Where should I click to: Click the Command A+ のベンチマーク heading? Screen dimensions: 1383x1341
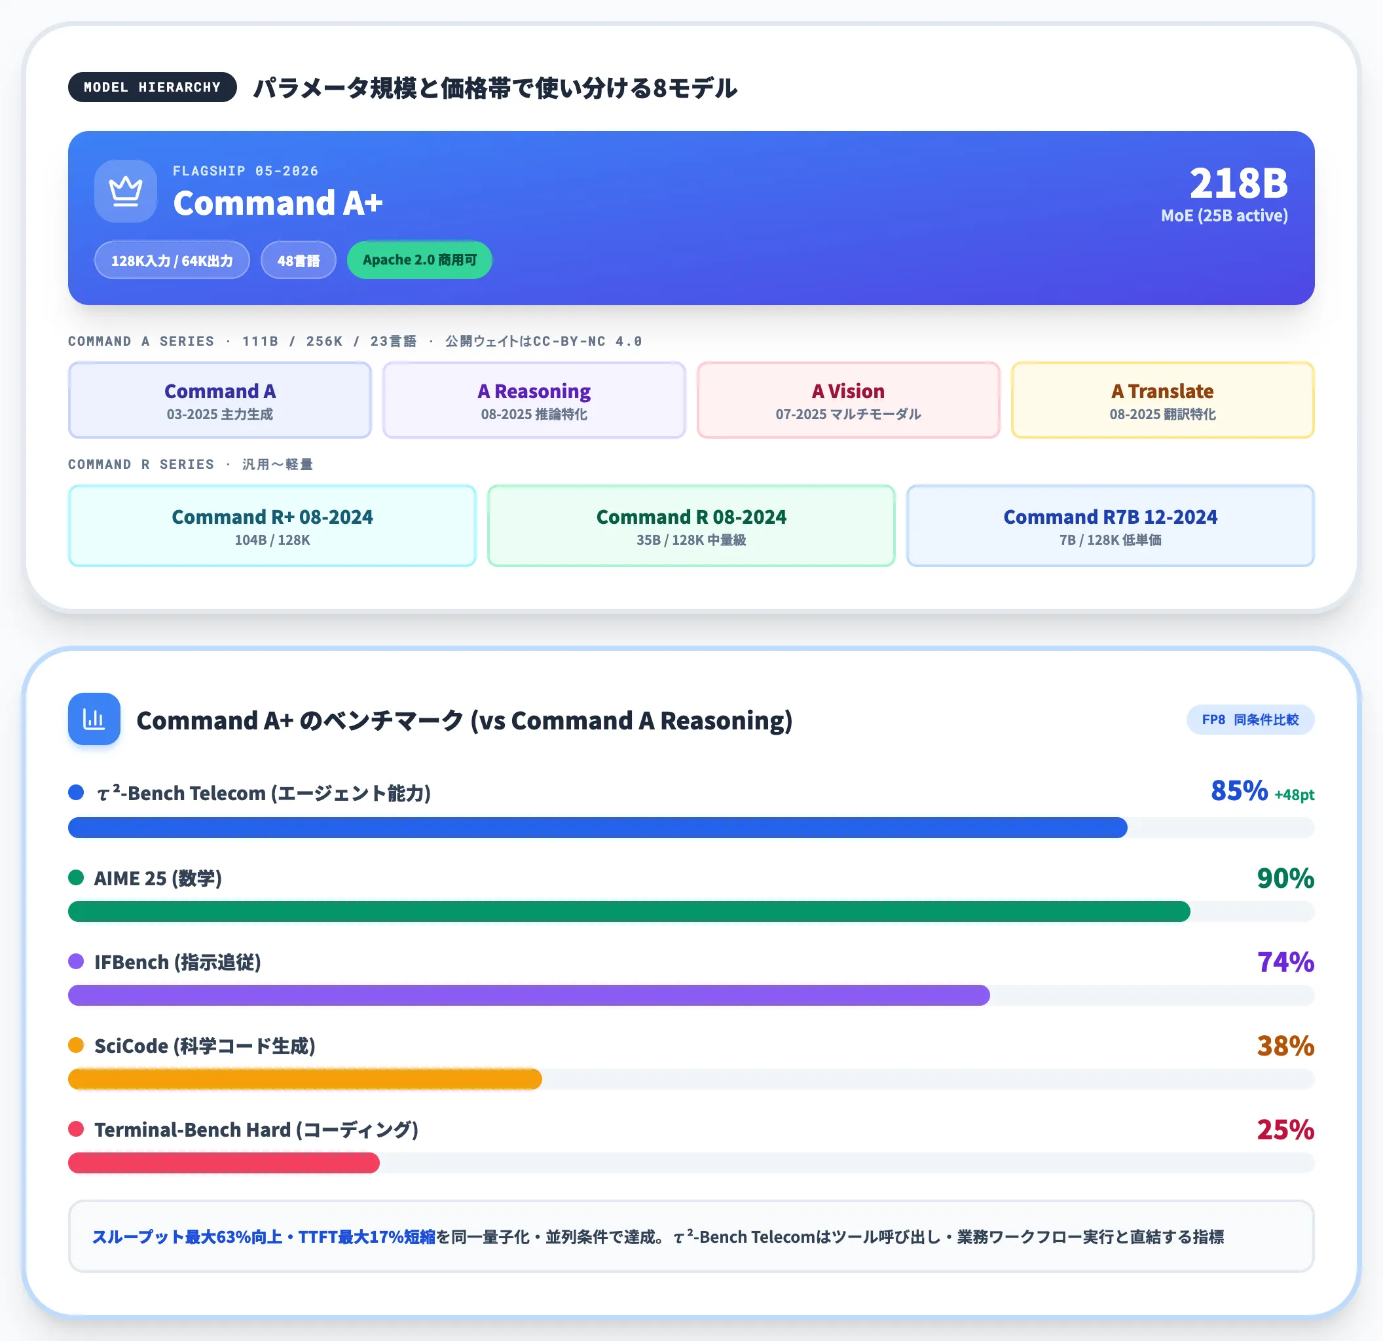point(464,720)
